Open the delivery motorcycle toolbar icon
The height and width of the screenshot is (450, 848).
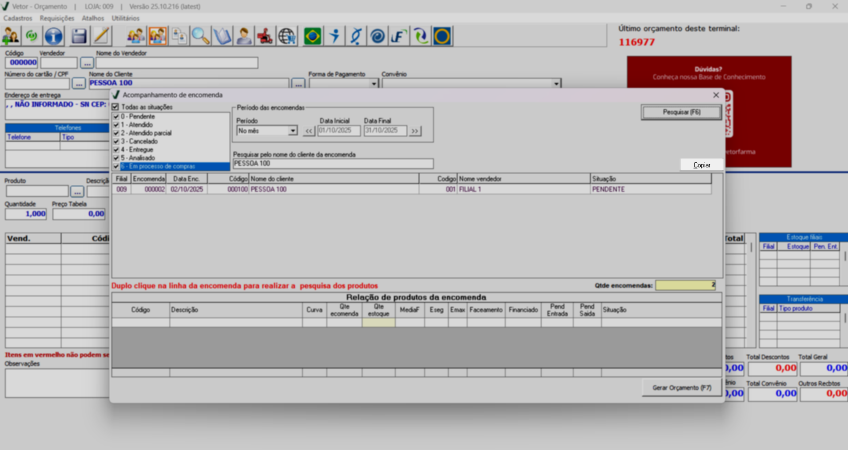point(265,36)
